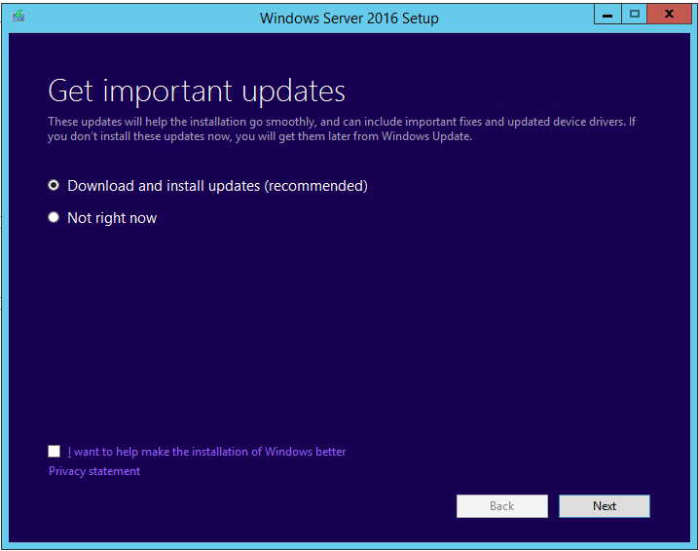The image size is (698, 551).
Task: Choose the Not right now radio button
Action: pos(54,217)
